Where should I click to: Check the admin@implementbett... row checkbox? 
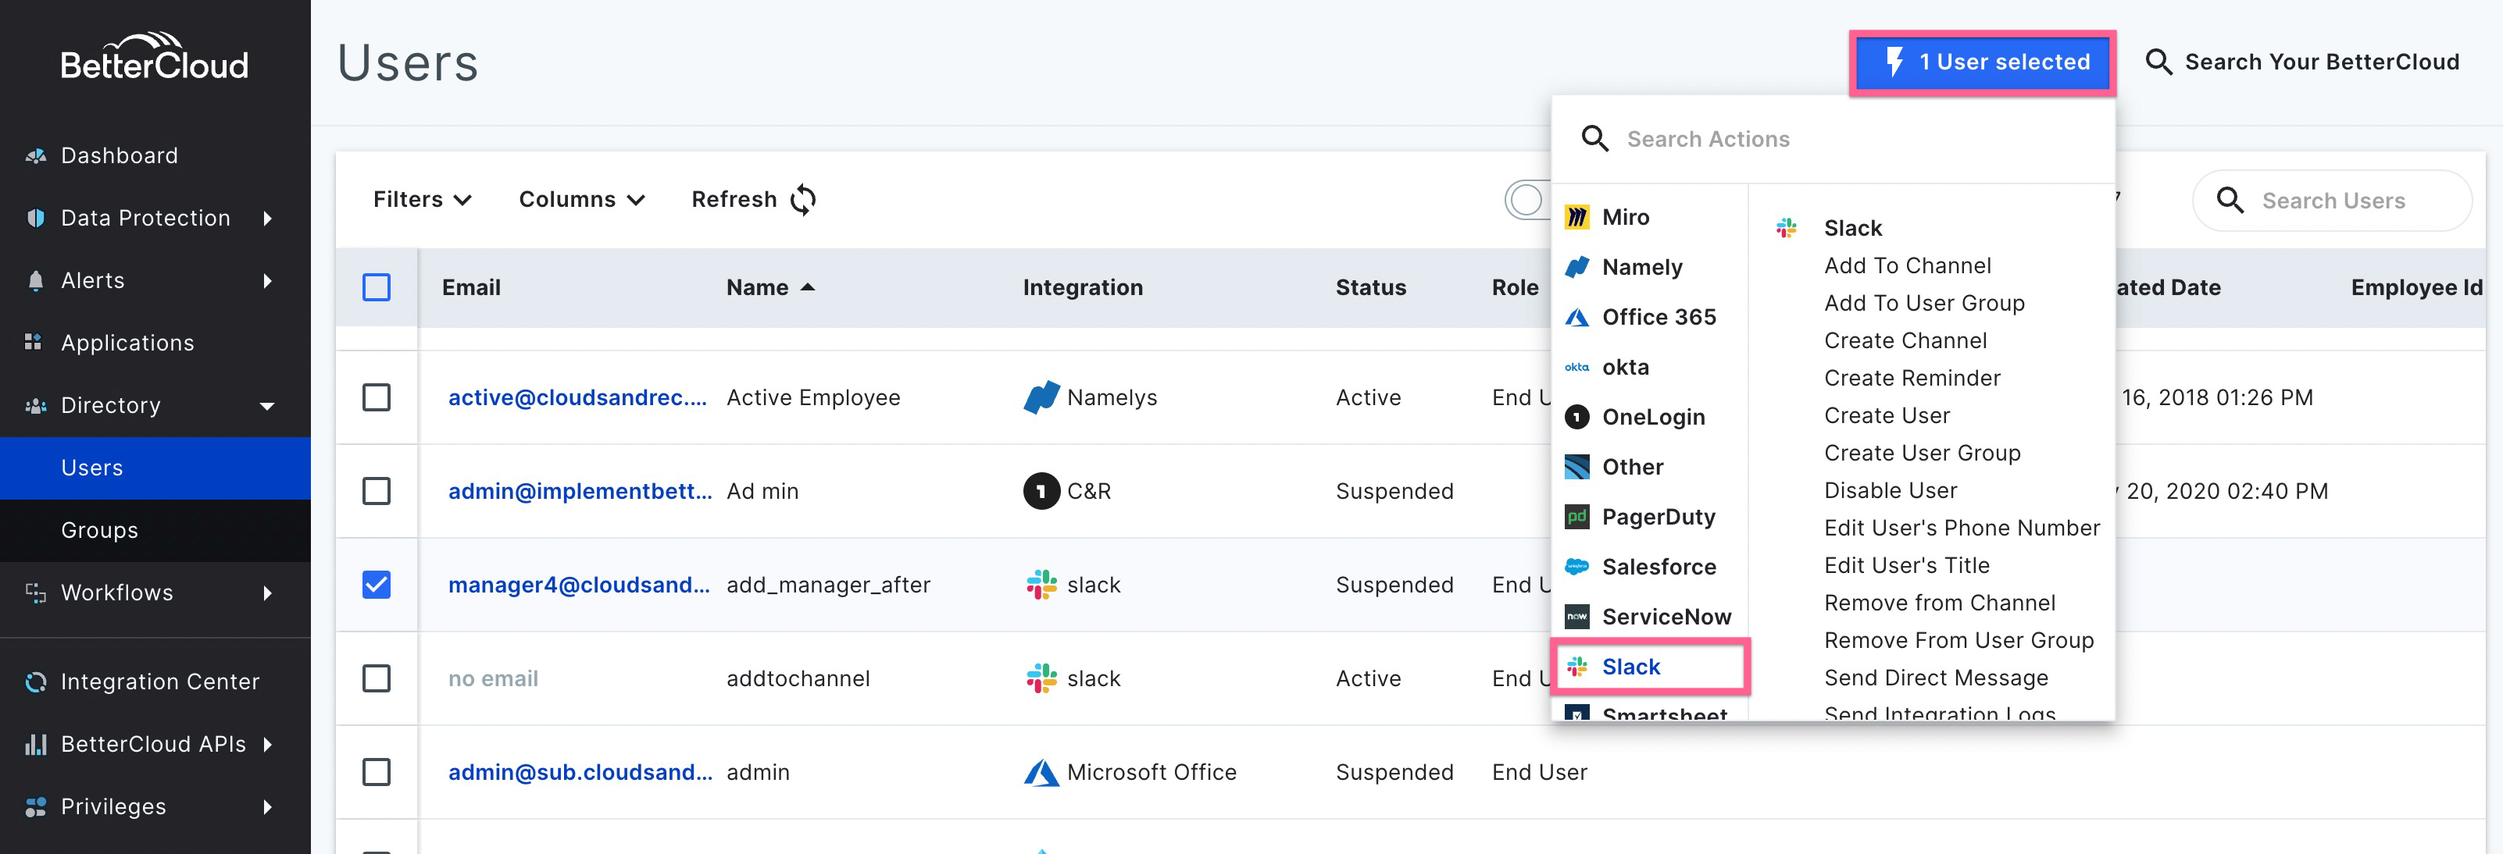377,491
